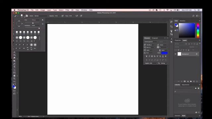Toggle Strikethrough in Character panel
Image resolution: width=212 pixels, height=119 pixels.
(166, 56)
